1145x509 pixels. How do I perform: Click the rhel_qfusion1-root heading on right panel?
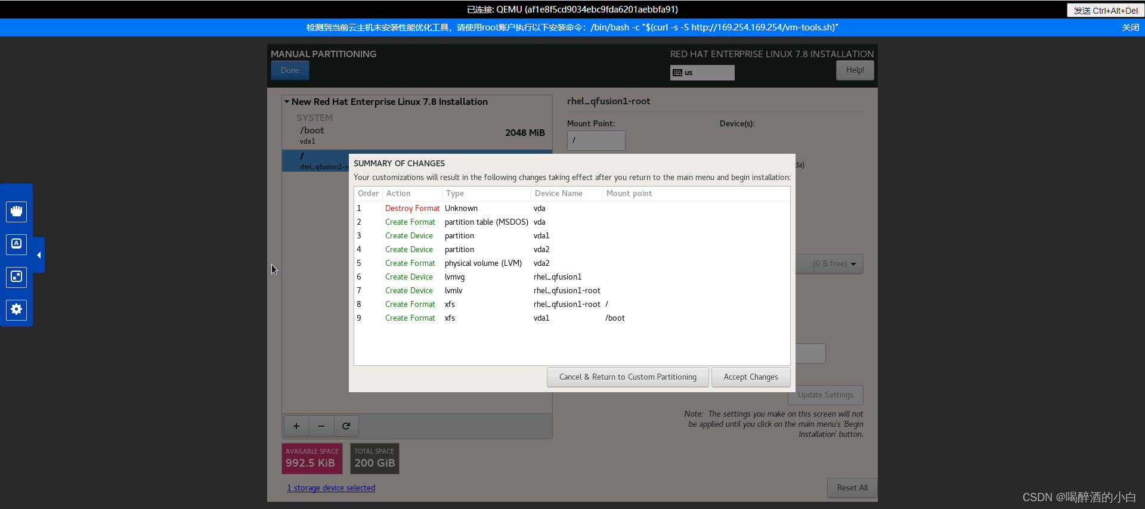click(608, 101)
